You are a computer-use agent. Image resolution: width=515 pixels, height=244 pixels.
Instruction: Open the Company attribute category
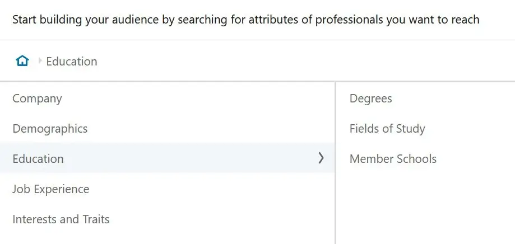tap(37, 98)
